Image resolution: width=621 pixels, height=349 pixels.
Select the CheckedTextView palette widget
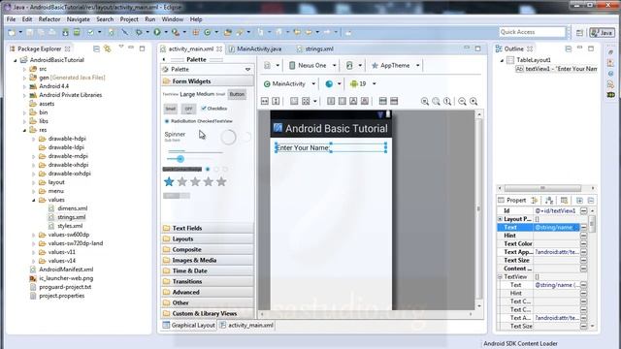click(x=214, y=121)
